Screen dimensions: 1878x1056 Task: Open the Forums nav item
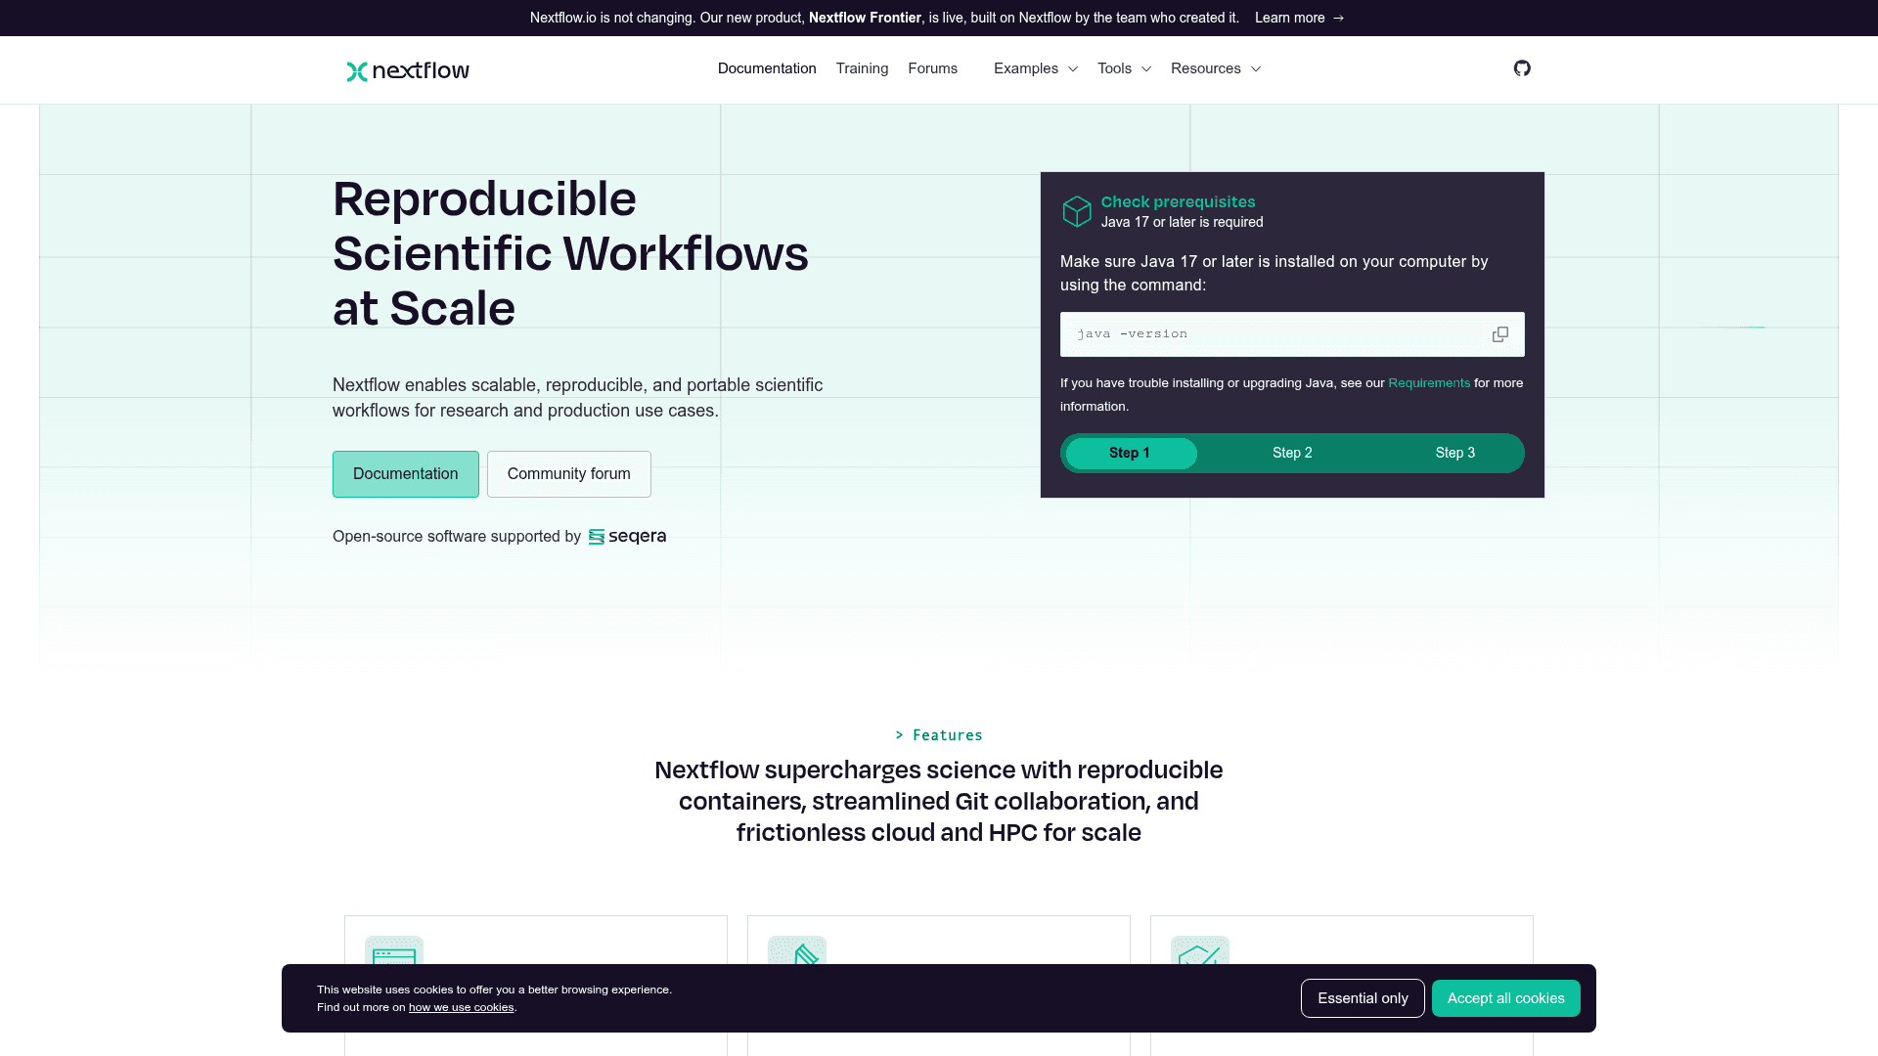[x=932, y=68]
